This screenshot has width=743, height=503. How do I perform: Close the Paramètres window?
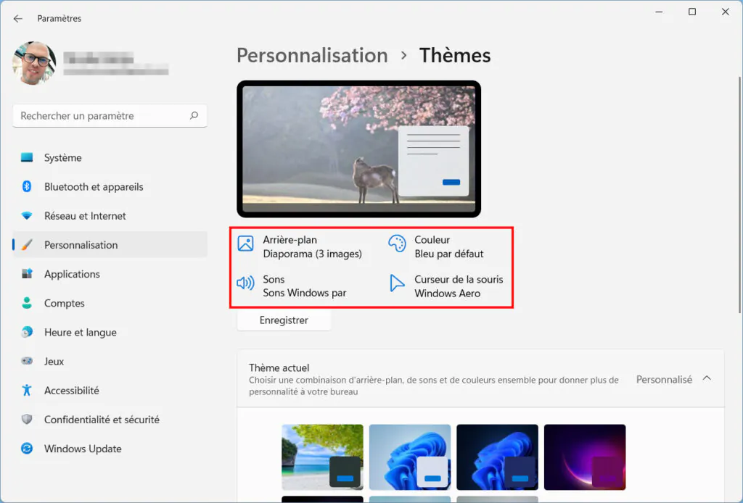726,12
